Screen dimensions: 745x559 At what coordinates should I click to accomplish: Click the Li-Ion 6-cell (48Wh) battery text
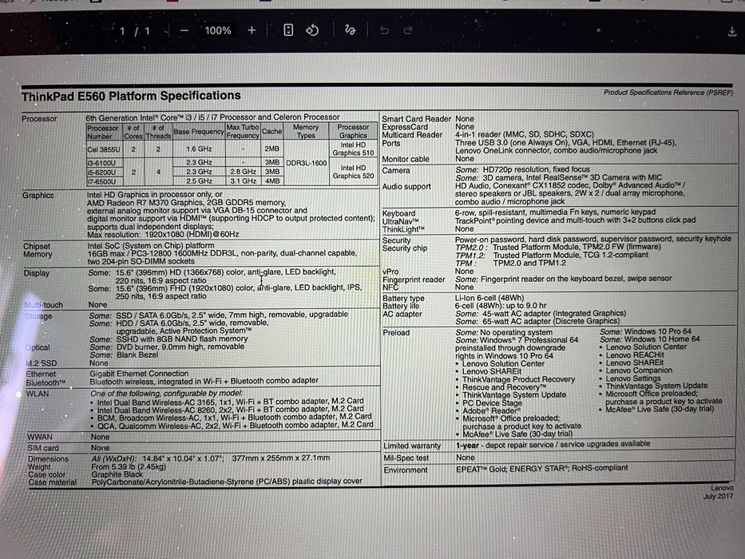click(x=489, y=299)
